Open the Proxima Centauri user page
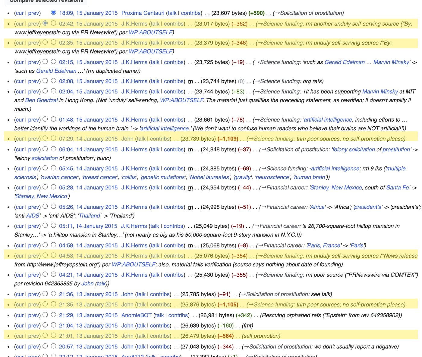422x357 pixels. pos(143,13)
